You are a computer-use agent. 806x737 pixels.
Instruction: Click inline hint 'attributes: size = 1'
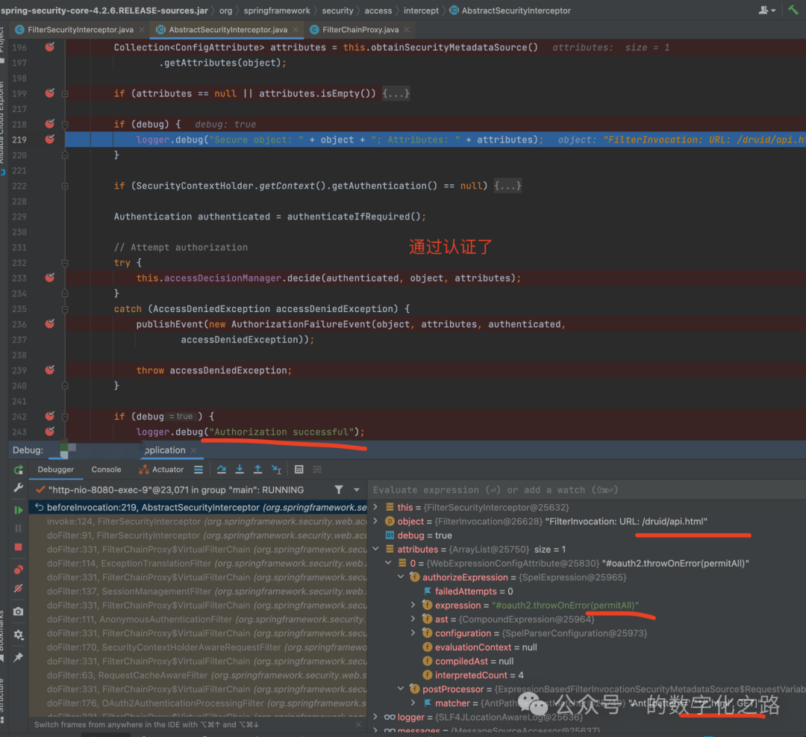[x=610, y=47]
